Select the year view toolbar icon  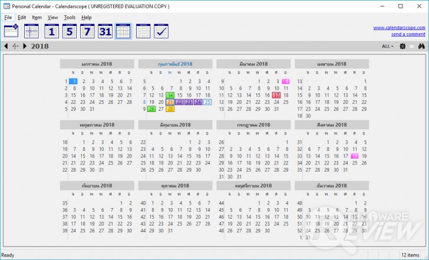coord(123,31)
